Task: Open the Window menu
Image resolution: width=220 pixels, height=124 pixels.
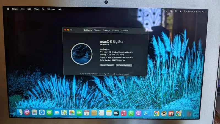Action: coord(51,9)
